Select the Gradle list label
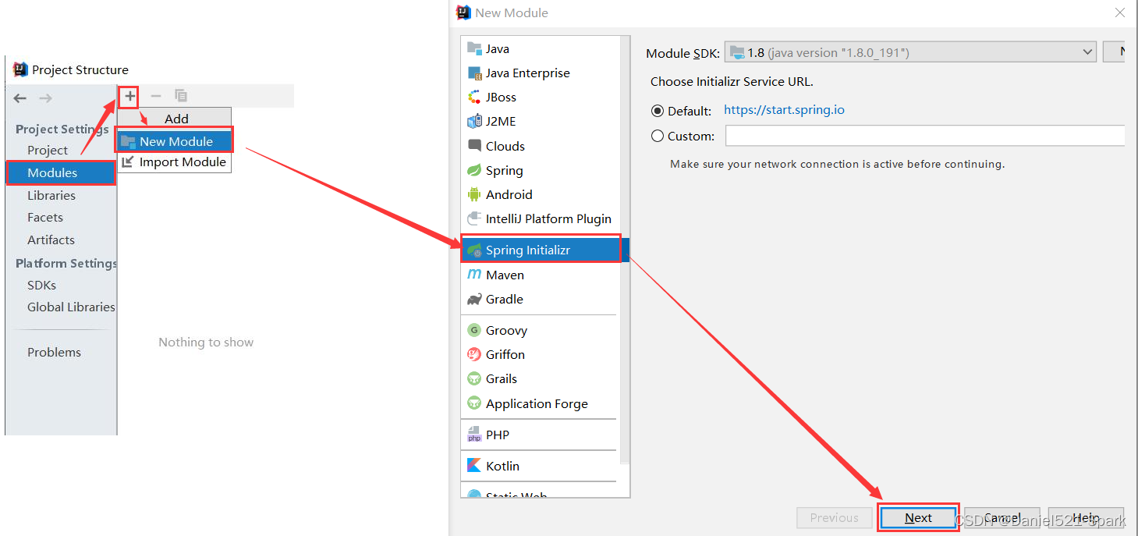The width and height of the screenshot is (1138, 536). 505,300
